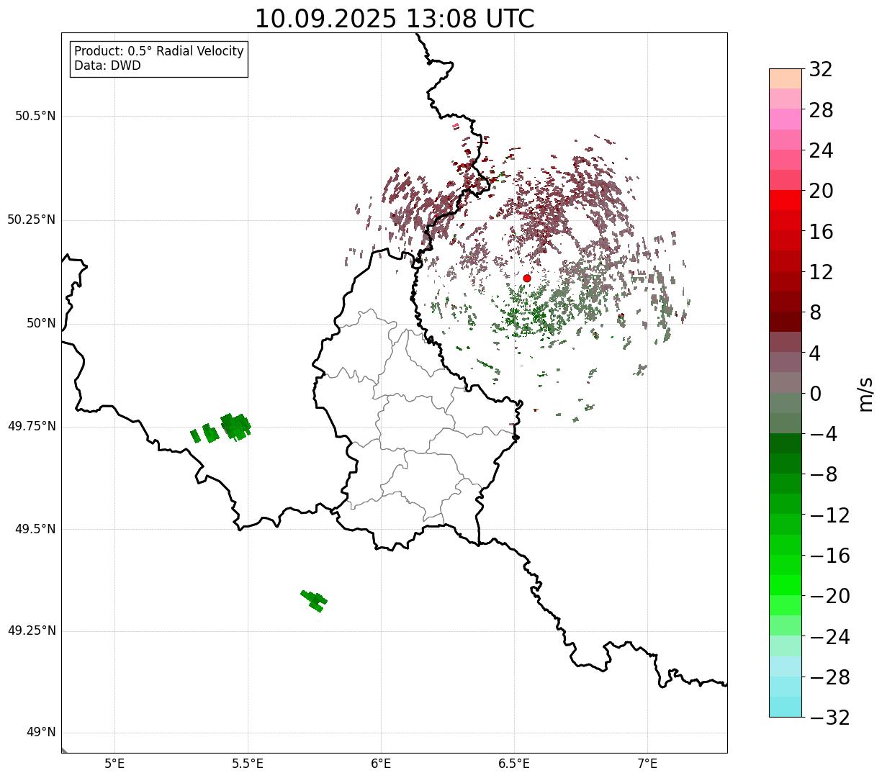Pick the cyan bottom colorbar segment
The height and width of the screenshot is (778, 882).
point(785,707)
